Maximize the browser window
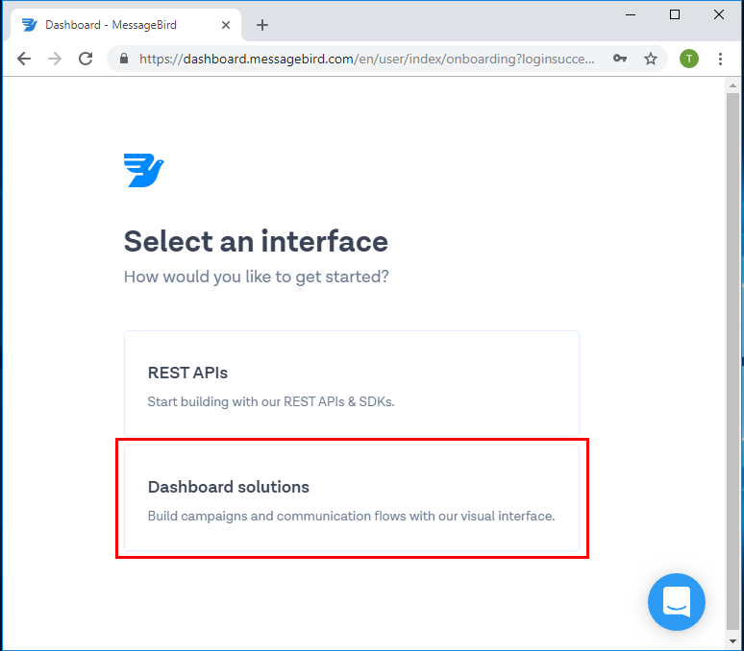This screenshot has height=651, width=744. [x=675, y=14]
